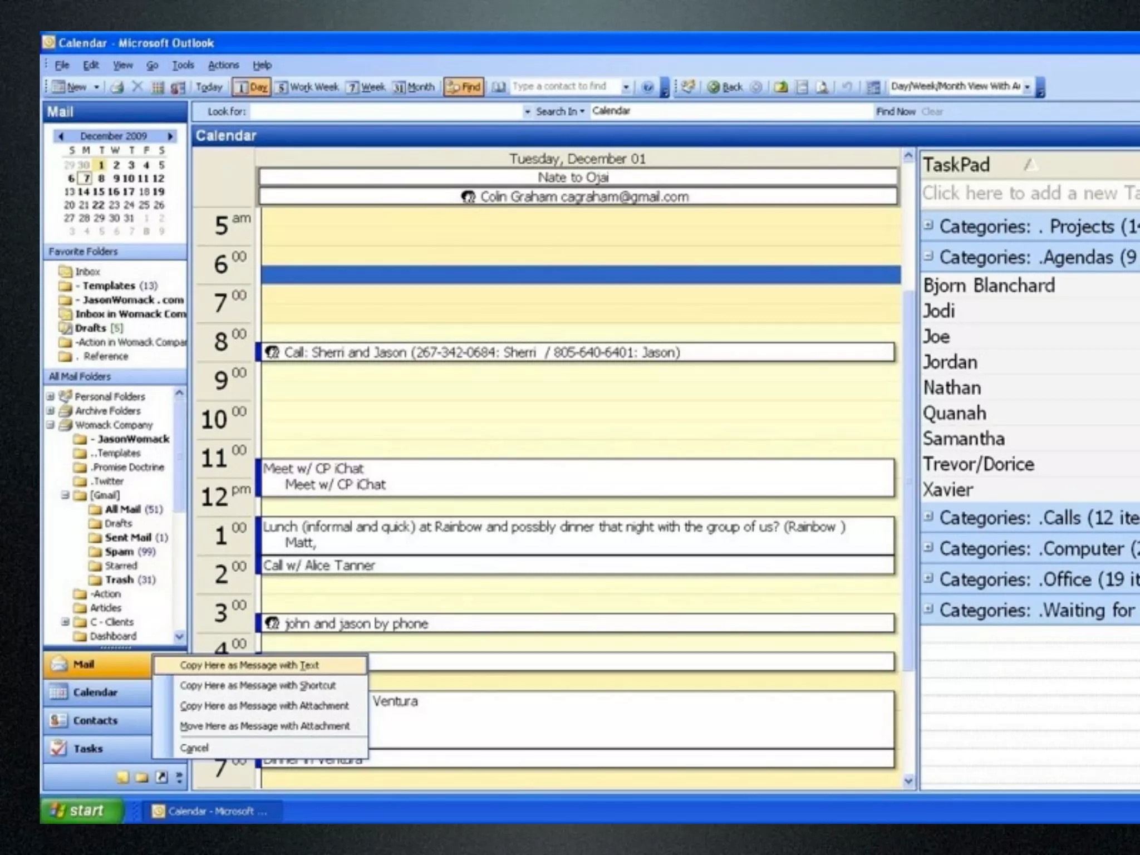The width and height of the screenshot is (1140, 855).
Task: Click the Help question mark icon
Action: tap(647, 87)
